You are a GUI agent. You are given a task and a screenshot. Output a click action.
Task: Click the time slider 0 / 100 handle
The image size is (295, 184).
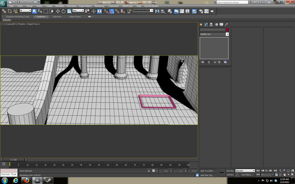coord(14,160)
